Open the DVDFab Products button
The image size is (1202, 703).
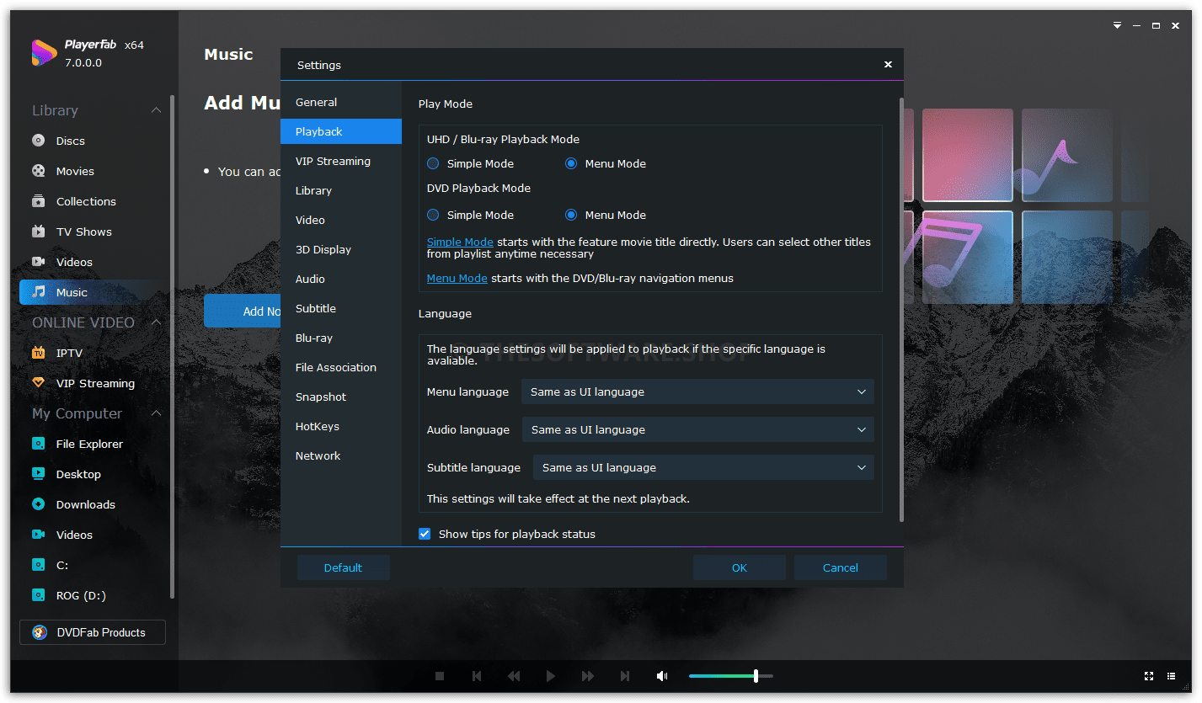click(93, 632)
